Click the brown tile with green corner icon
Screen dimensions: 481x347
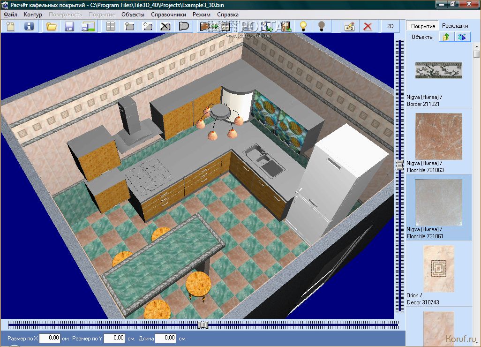coord(286,26)
